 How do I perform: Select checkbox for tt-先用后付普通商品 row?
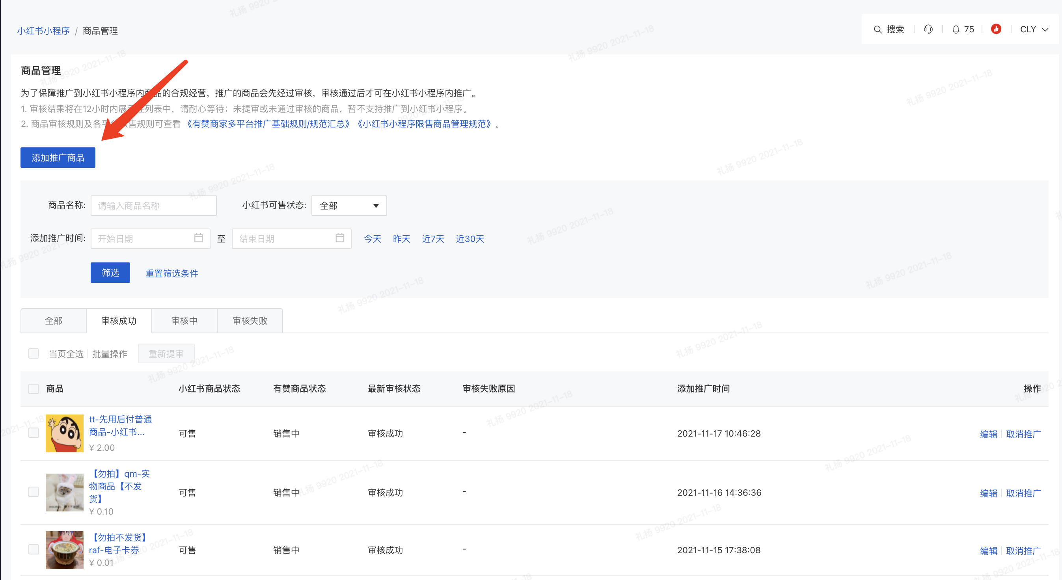click(34, 433)
